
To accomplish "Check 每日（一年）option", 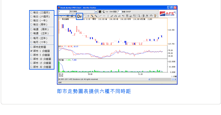I will click(31, 20).
